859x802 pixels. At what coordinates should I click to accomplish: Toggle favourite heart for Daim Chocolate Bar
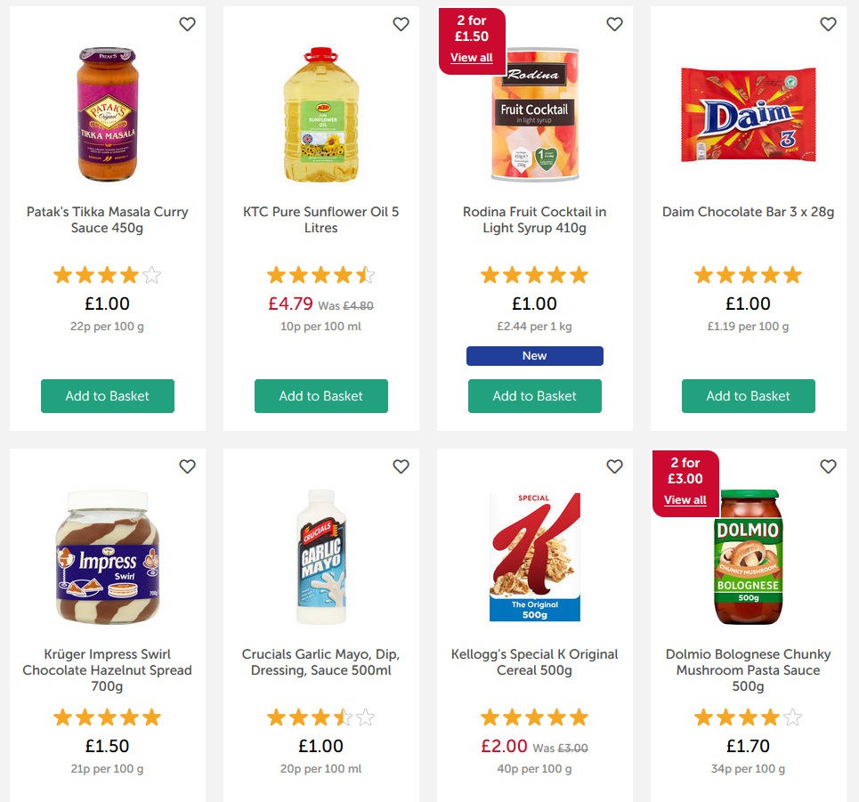[x=828, y=24]
